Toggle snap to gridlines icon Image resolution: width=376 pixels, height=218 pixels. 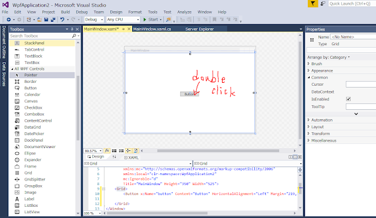pyautogui.click(x=122, y=150)
